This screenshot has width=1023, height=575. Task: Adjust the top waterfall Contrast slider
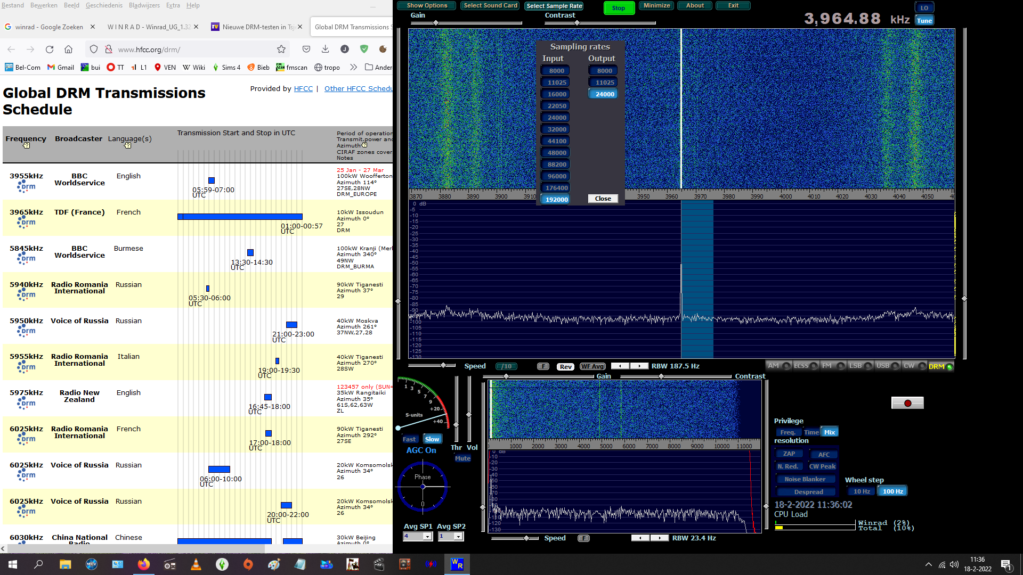click(x=577, y=23)
